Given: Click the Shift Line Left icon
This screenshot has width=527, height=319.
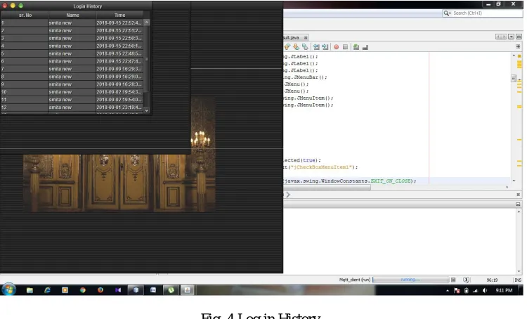Looking at the screenshot, I should (316, 47).
